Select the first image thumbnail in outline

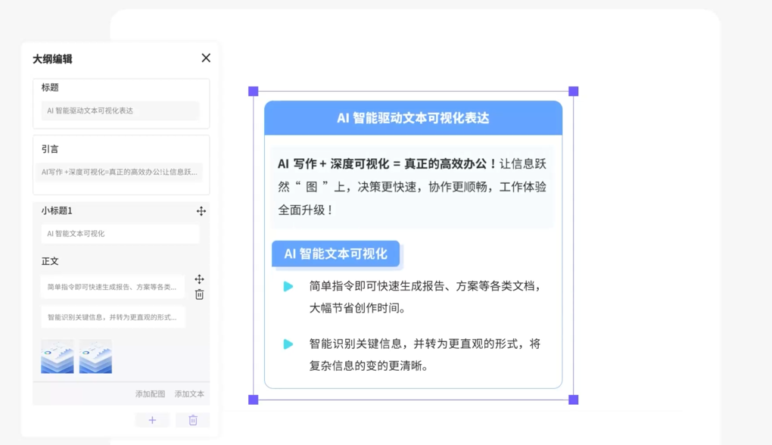coord(58,356)
